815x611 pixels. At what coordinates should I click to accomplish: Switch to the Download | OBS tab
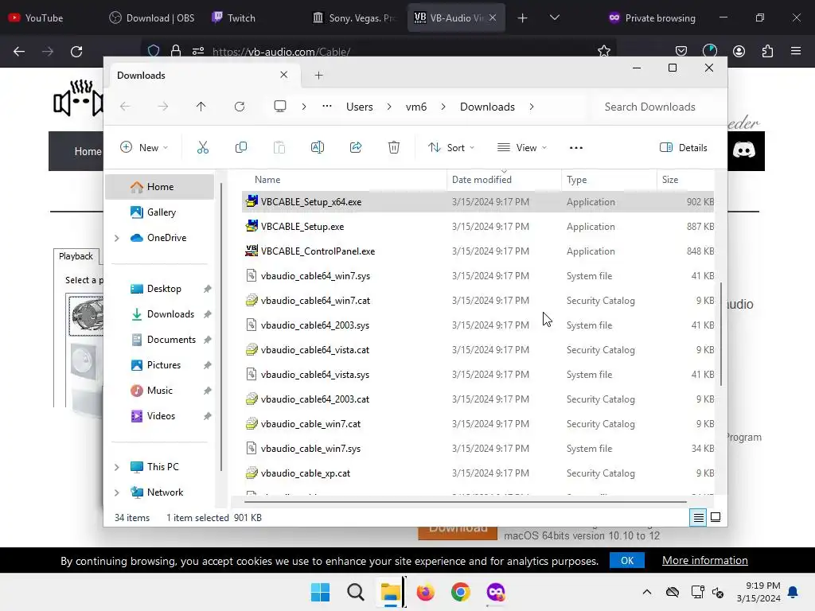tap(152, 18)
